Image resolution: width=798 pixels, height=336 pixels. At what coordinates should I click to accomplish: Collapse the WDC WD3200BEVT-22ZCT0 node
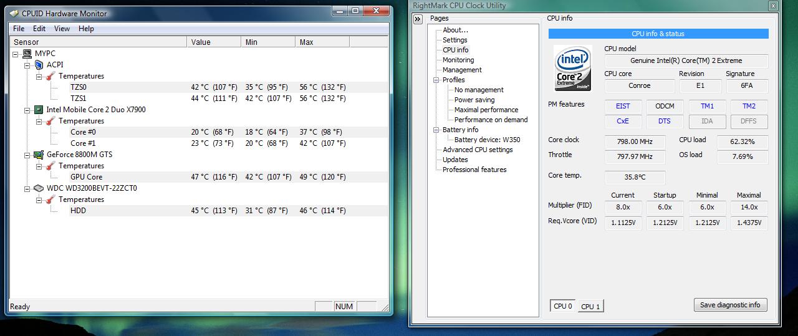tap(27, 189)
